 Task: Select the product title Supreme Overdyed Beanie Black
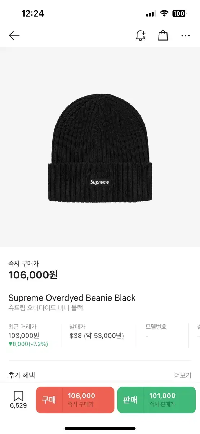pyautogui.click(x=72, y=298)
